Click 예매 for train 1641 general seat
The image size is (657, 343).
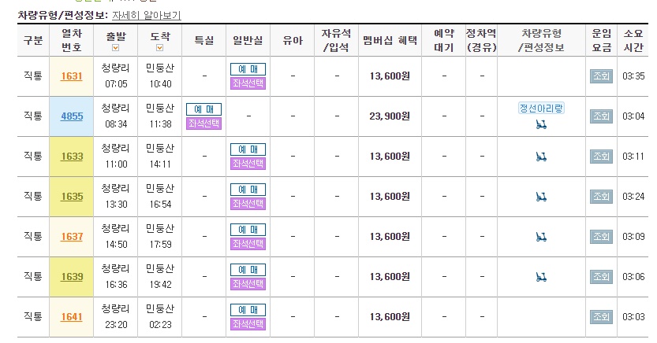(248, 310)
